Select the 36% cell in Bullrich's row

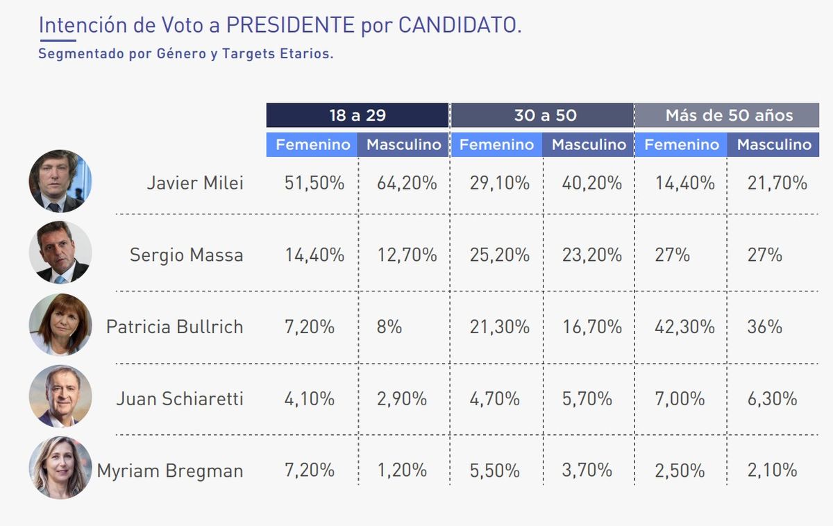[764, 327]
